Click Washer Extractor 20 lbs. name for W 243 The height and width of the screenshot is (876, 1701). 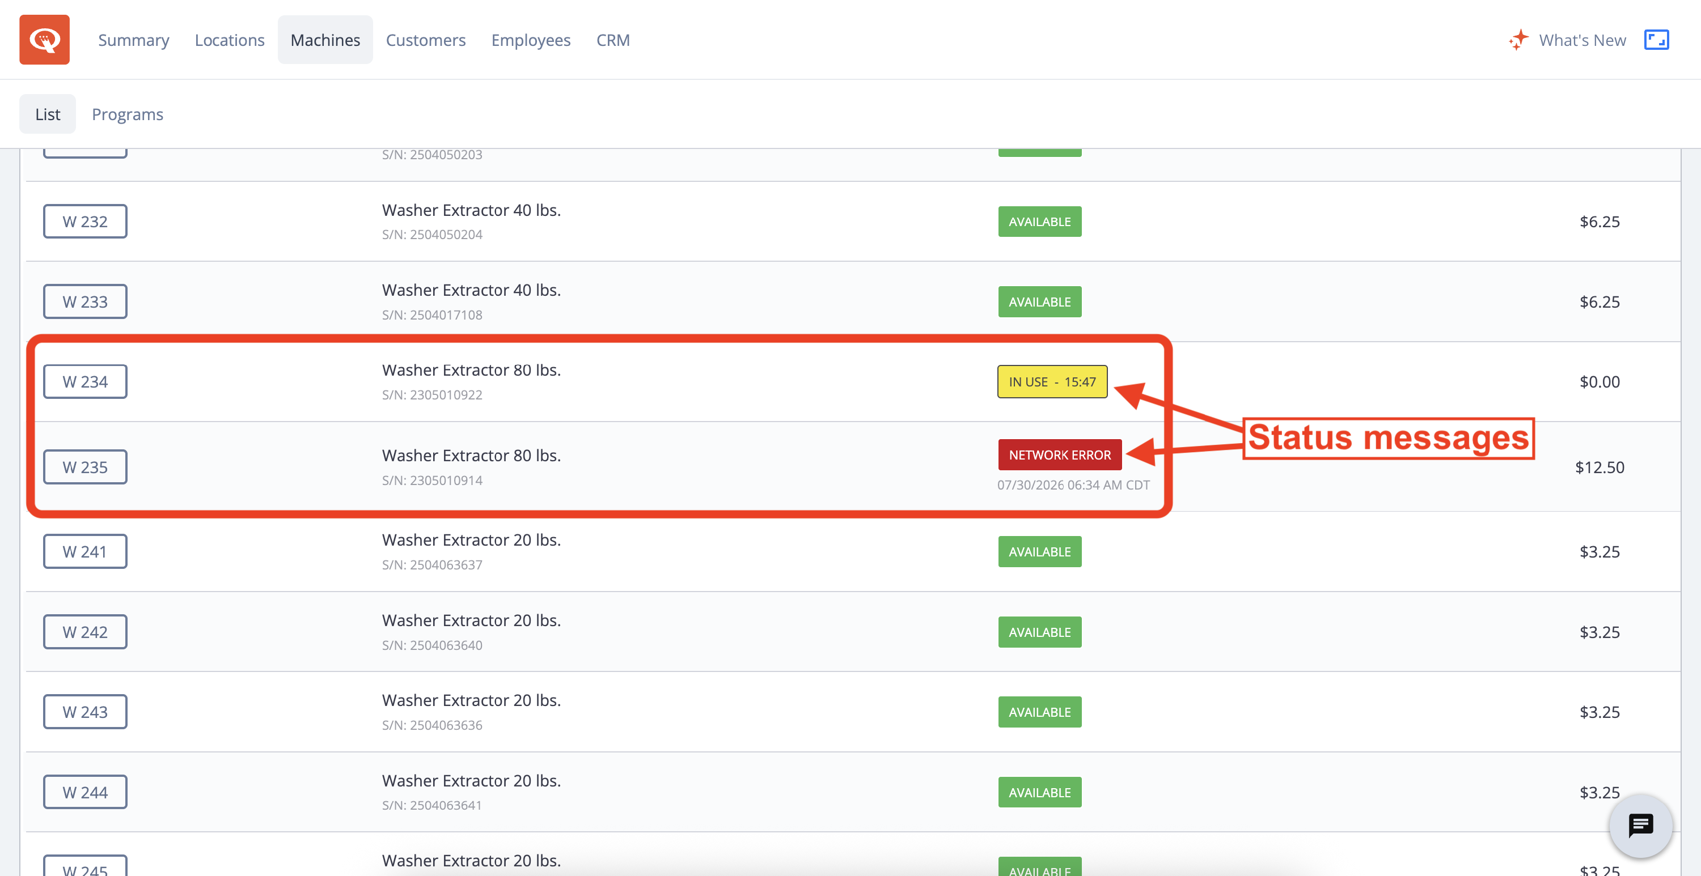click(472, 701)
